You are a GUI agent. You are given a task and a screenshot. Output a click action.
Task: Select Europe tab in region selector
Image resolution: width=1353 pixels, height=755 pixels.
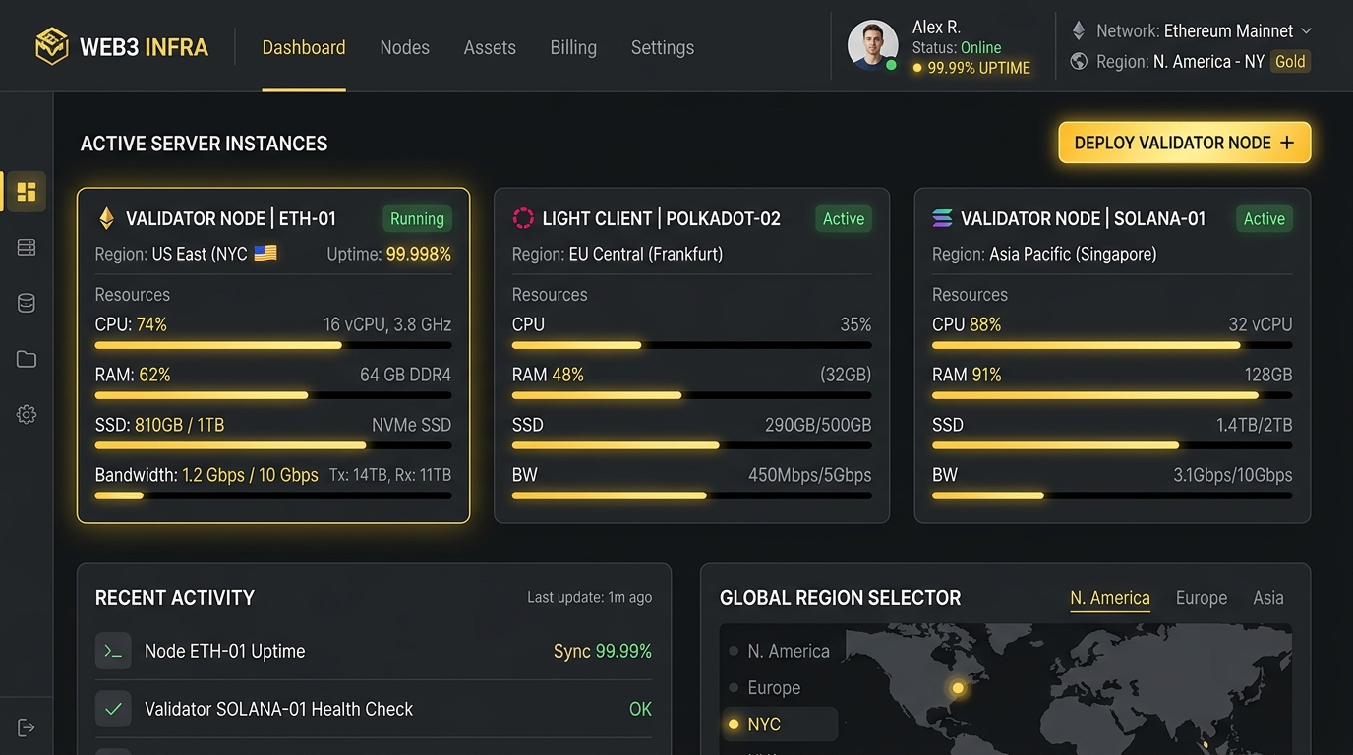[1202, 597]
